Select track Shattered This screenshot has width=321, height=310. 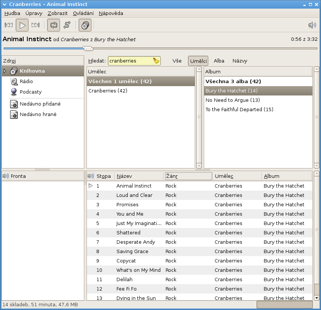point(200,233)
